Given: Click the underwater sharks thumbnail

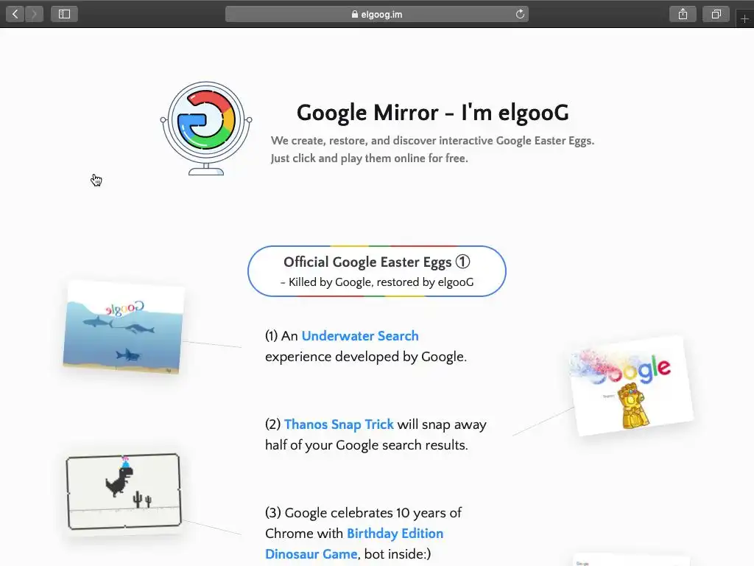Looking at the screenshot, I should click(124, 327).
